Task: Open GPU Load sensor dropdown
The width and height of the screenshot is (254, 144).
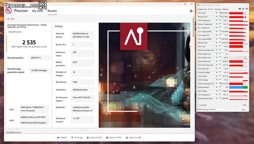Action: point(217,47)
